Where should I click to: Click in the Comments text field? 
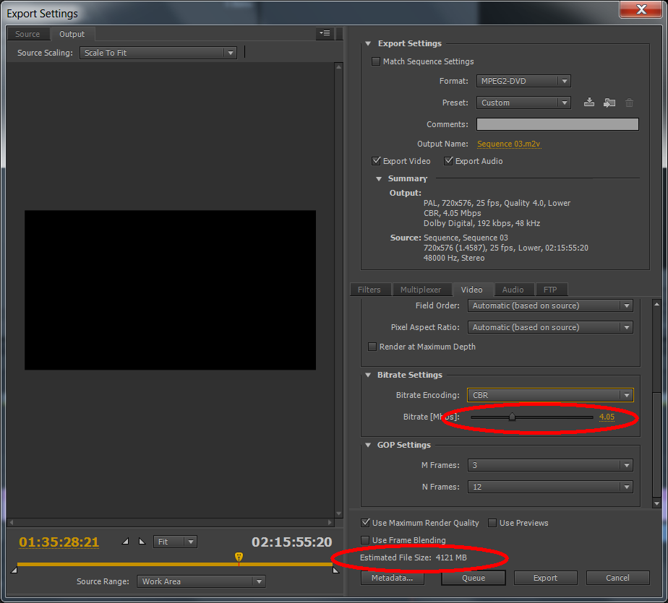coord(557,124)
